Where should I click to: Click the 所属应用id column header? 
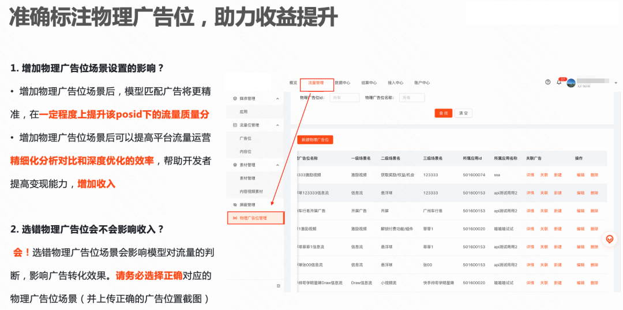pyautogui.click(x=472, y=158)
